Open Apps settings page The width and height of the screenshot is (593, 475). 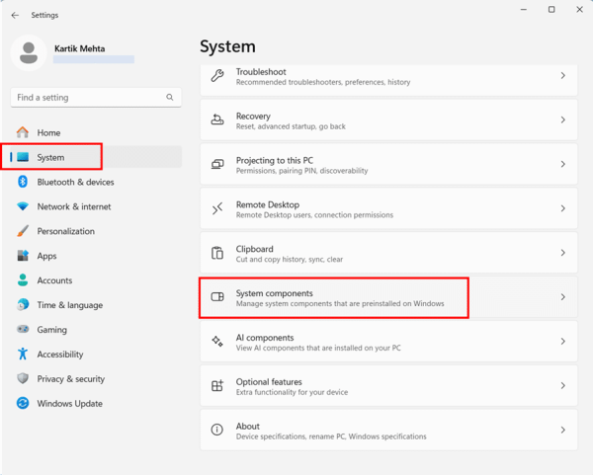(96, 256)
